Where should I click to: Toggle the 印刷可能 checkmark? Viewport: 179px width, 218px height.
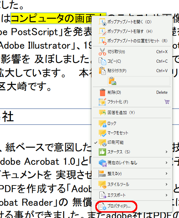pyautogui.click(x=96, y=143)
